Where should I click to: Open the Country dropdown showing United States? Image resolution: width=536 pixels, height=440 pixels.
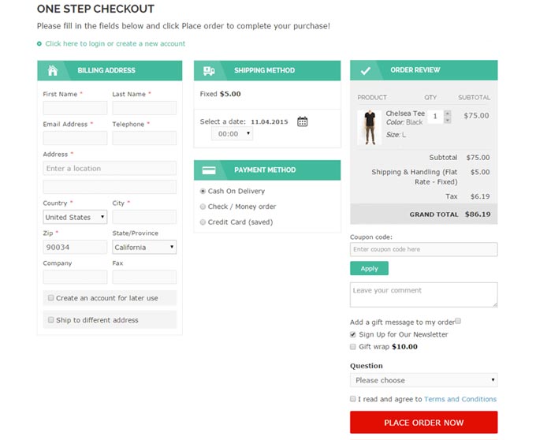point(75,217)
